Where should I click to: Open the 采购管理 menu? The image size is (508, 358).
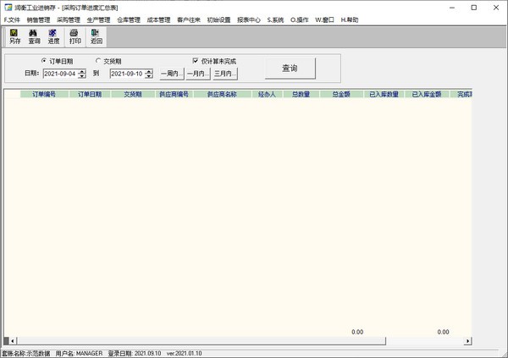(69, 19)
